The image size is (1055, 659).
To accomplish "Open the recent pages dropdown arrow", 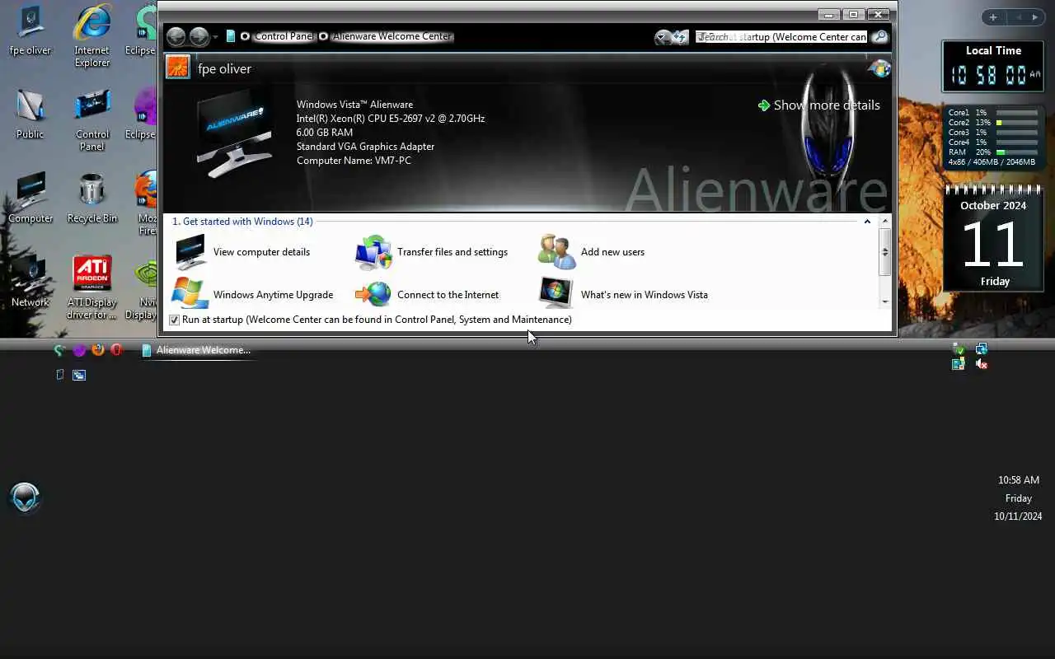I will [216, 37].
